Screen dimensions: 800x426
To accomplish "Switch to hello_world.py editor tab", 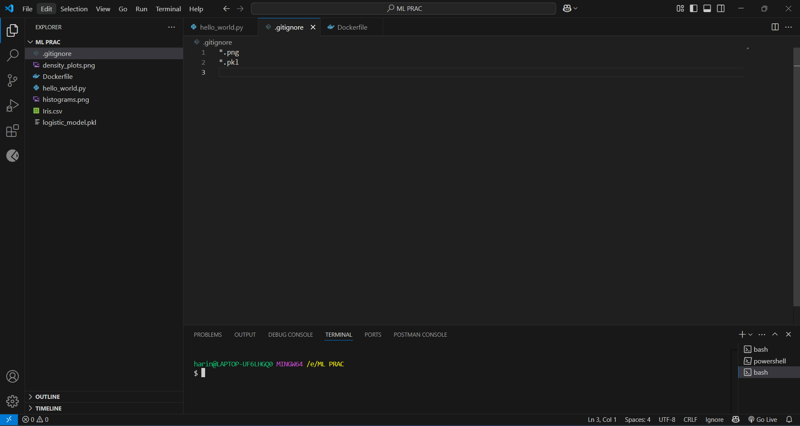I will pos(221,27).
